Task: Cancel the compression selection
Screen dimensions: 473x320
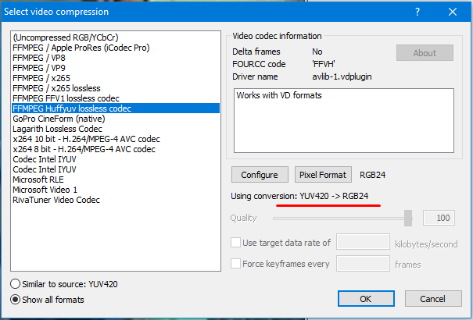Action: pyautogui.click(x=431, y=299)
